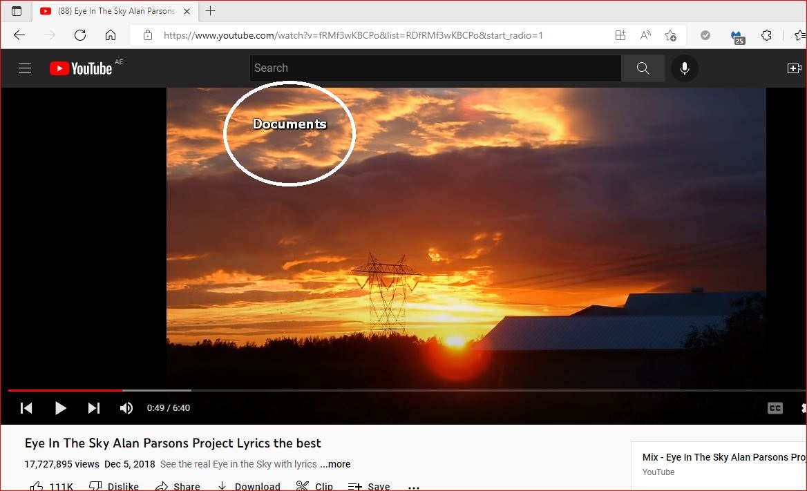The width and height of the screenshot is (807, 491).
Task: Submit search with magnifying glass button
Action: [643, 68]
